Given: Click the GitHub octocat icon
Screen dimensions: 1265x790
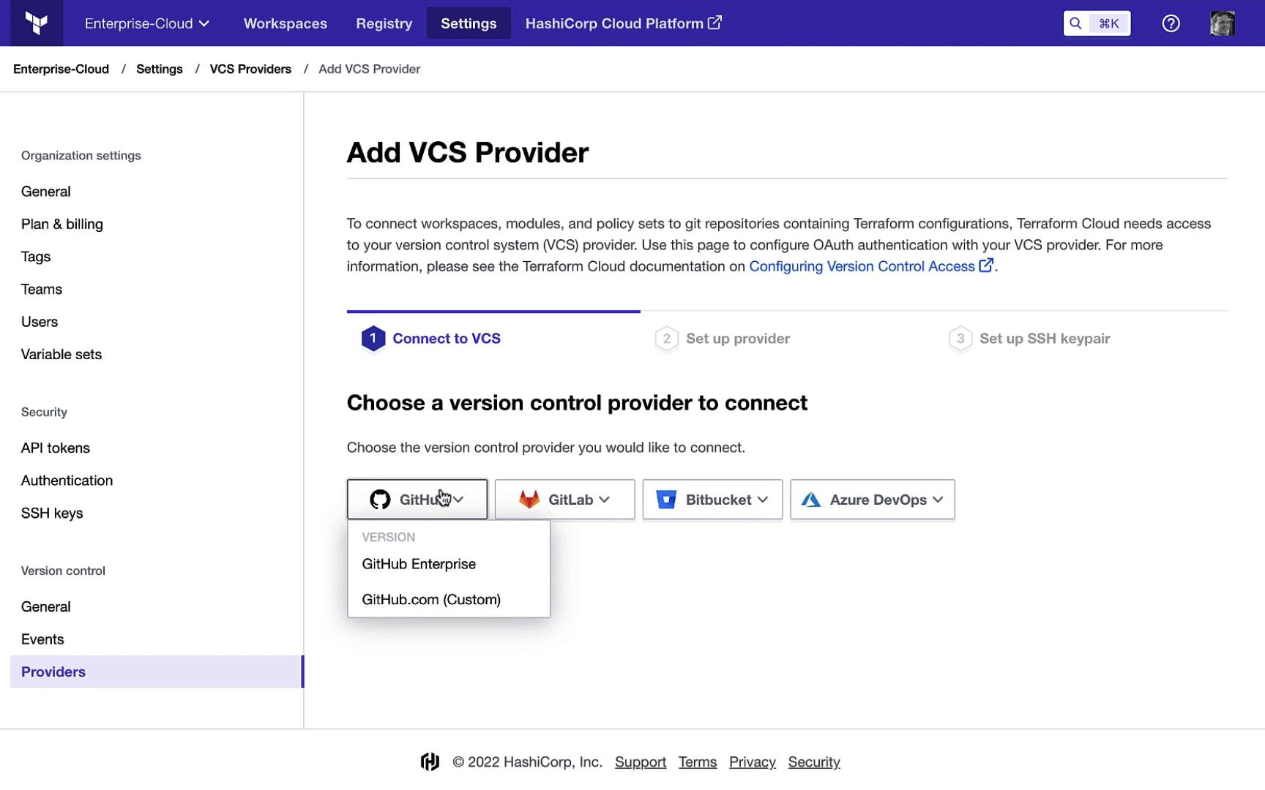Looking at the screenshot, I should 380,500.
